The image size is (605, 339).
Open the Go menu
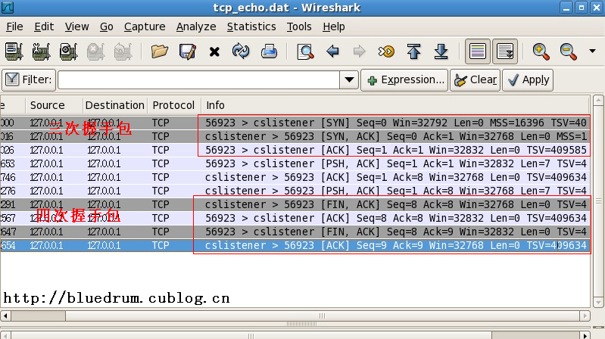point(107,26)
